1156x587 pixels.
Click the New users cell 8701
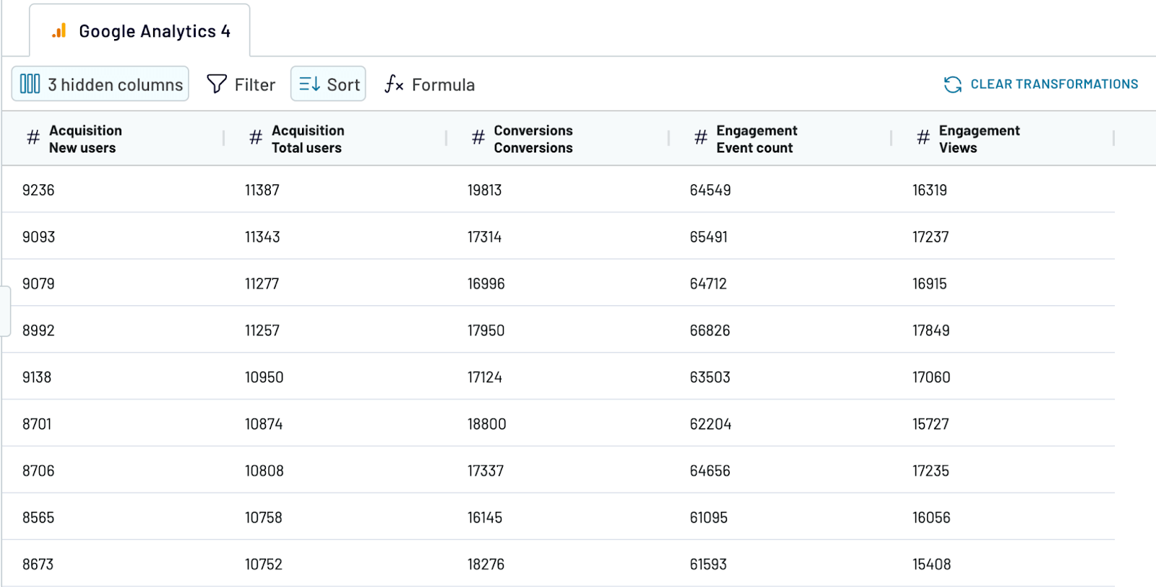[x=37, y=424]
